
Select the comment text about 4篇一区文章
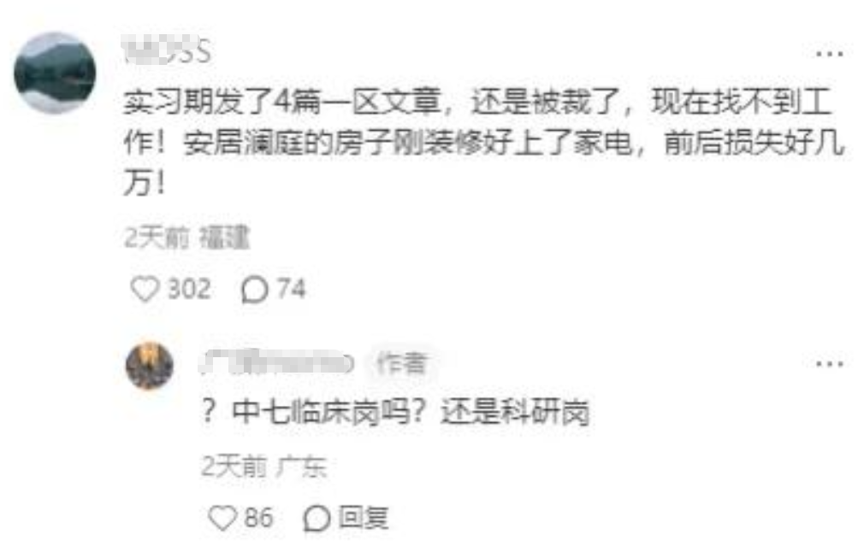(x=484, y=143)
